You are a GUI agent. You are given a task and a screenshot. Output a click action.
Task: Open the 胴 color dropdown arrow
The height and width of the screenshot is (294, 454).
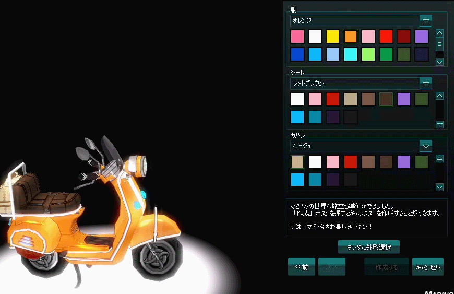point(426,21)
